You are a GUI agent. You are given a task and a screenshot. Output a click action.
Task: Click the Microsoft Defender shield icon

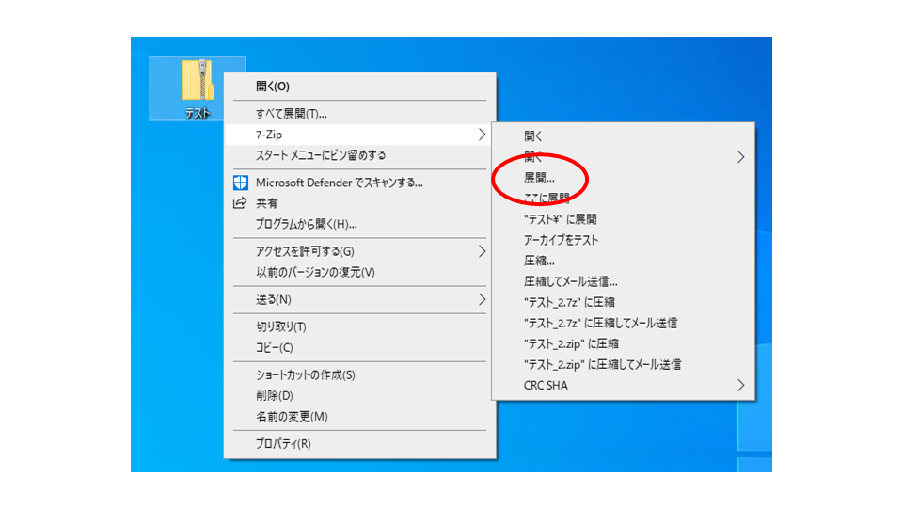[239, 183]
